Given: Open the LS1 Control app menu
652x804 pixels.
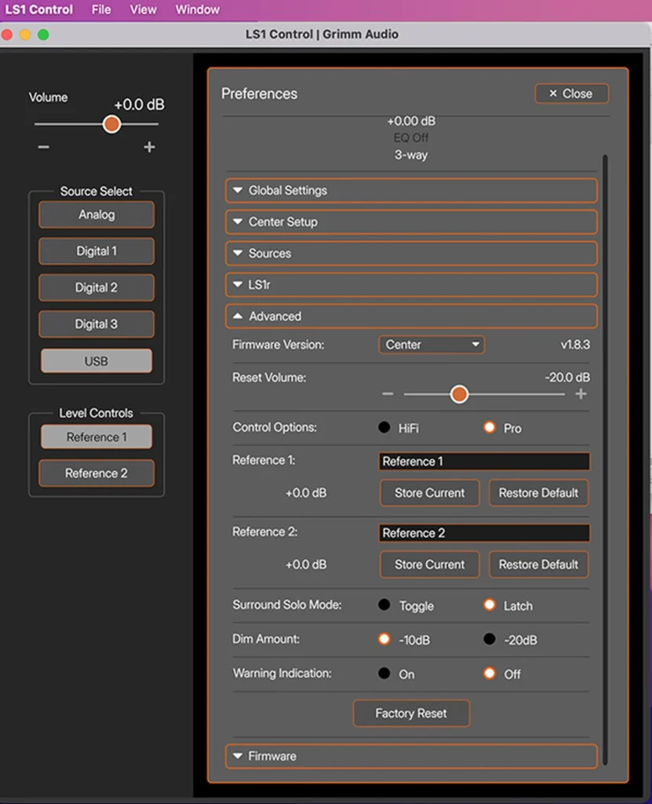Looking at the screenshot, I should (x=39, y=9).
